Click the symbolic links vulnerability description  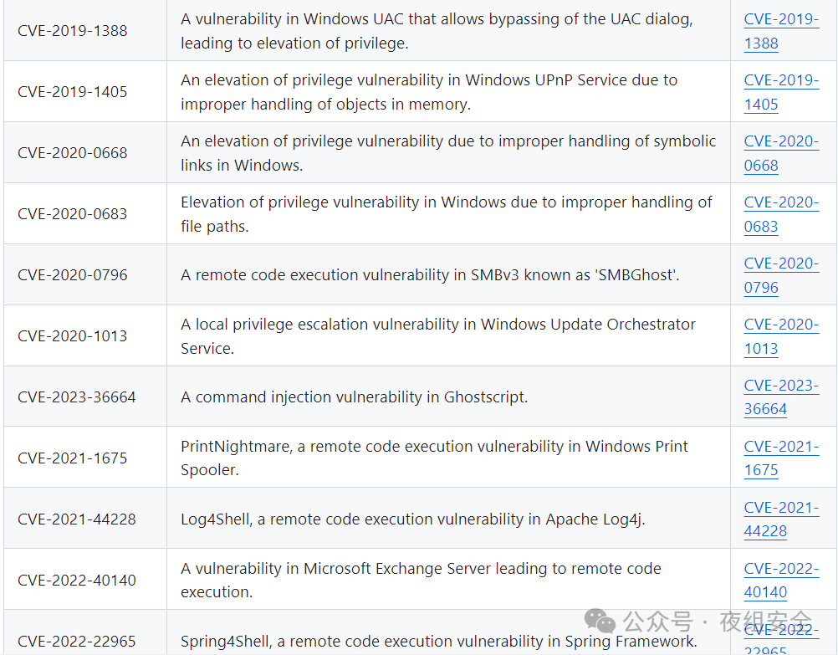pyautogui.click(x=448, y=153)
